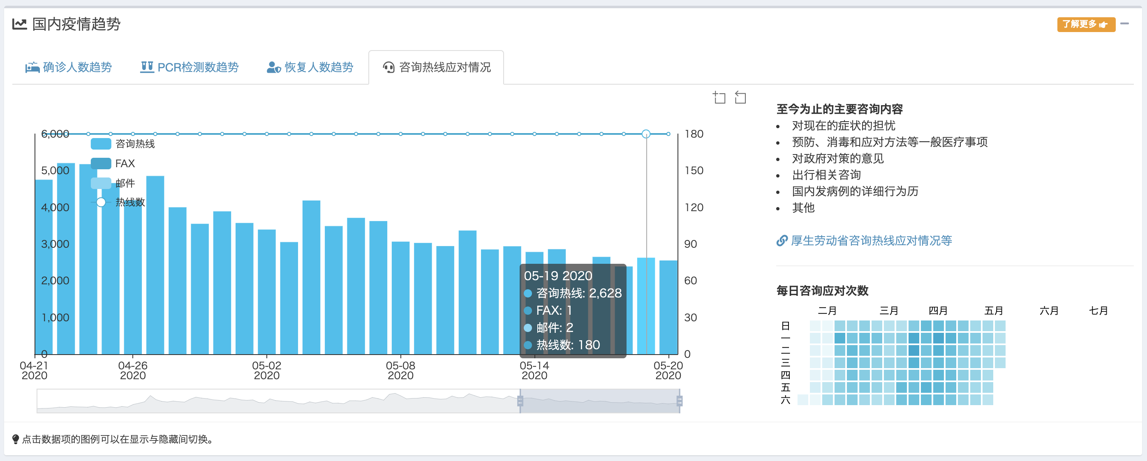Screen dimensions: 1147x461
Task: Collapse the panel with the minus button
Action: (1124, 23)
